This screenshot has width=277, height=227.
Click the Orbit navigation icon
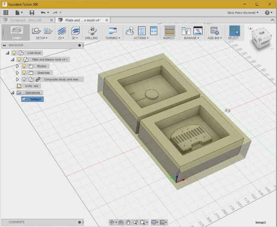click(x=112, y=222)
